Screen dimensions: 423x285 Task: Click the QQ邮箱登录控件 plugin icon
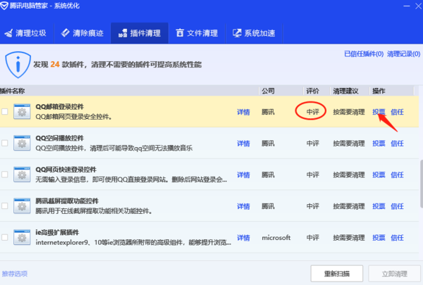pyautogui.click(x=23, y=112)
